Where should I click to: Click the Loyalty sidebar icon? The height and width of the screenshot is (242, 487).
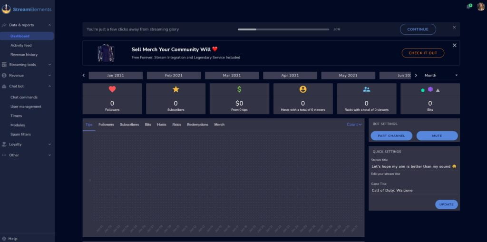click(4, 144)
